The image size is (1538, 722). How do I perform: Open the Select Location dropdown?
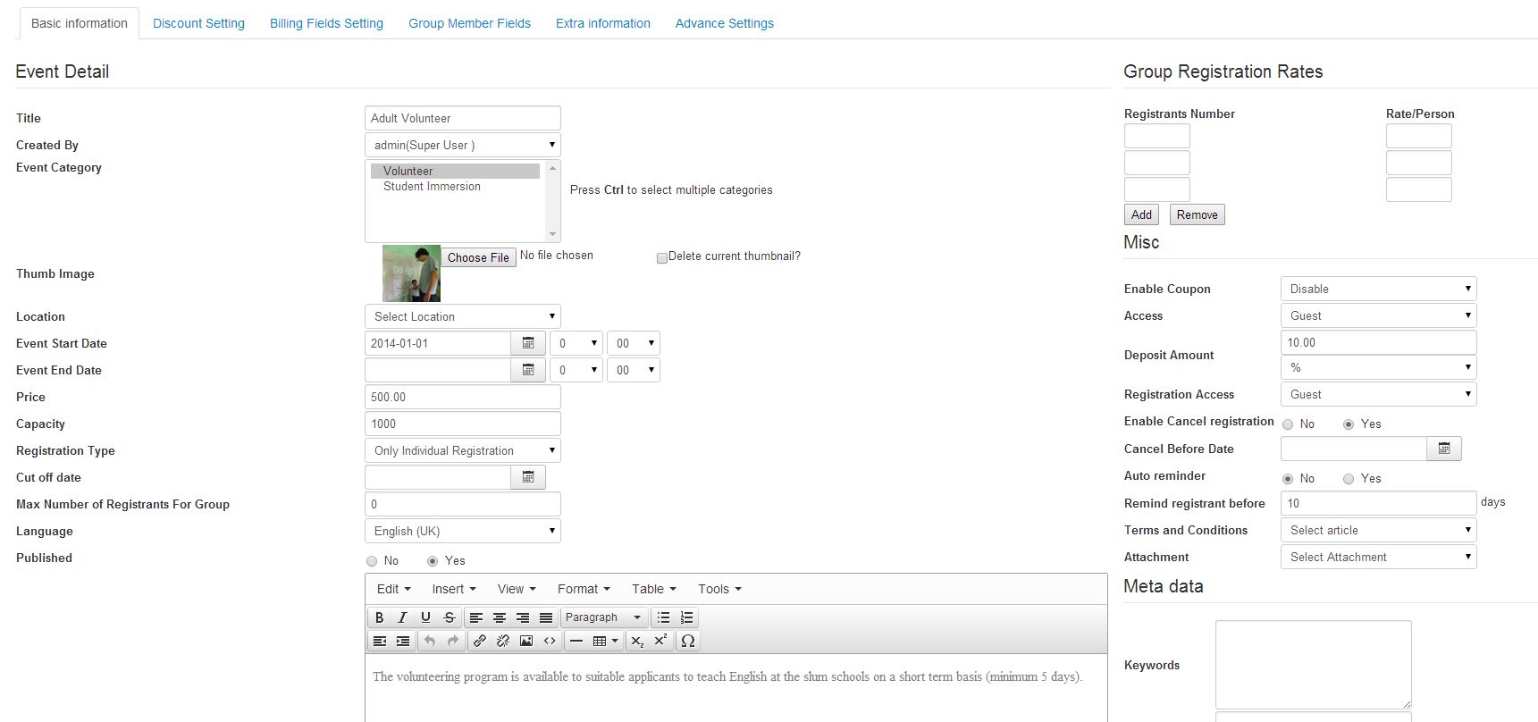pyautogui.click(x=462, y=316)
